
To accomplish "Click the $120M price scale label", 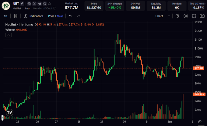I will (198, 31).
